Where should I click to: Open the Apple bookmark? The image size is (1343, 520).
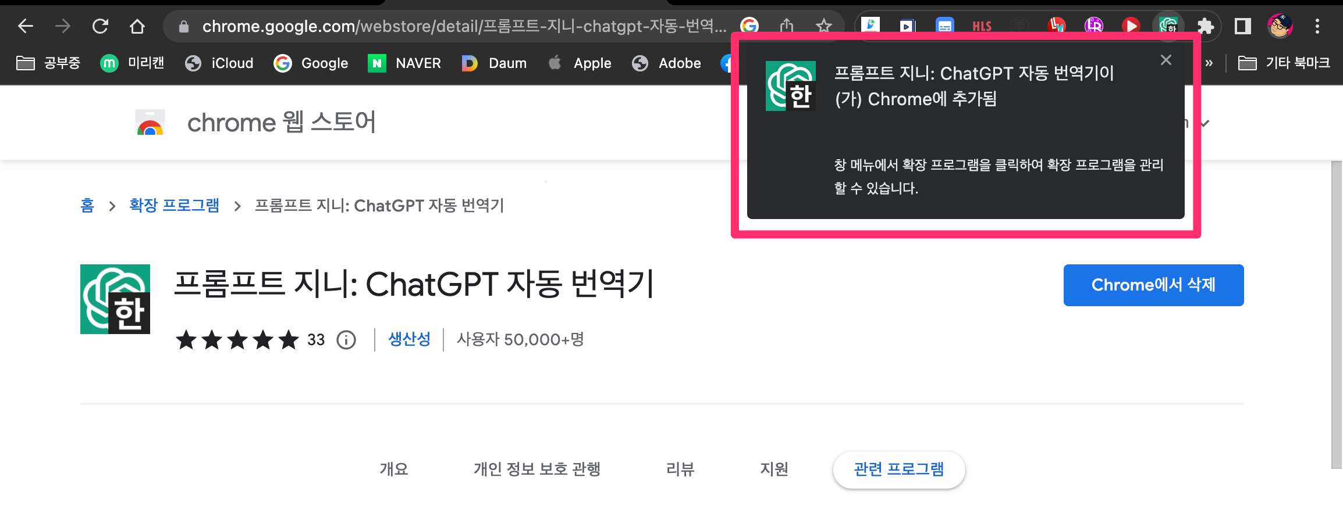click(x=580, y=63)
